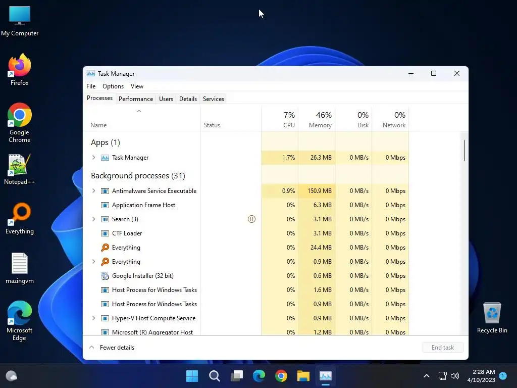Viewport: 517px width, 388px height.
Task: Sort processes by Memory column
Action: click(x=317, y=119)
